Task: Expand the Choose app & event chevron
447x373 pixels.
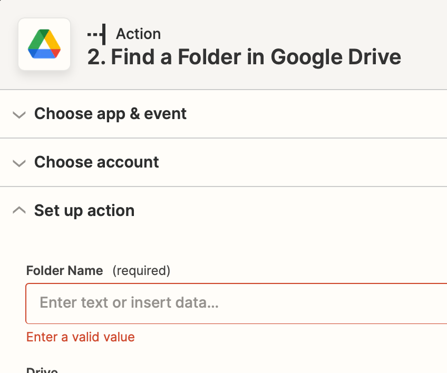Action: coord(20,114)
